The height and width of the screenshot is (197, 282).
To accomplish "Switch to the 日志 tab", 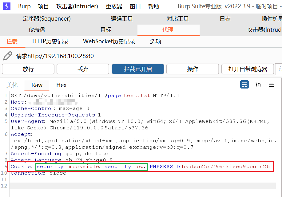I will tap(225, 19).
